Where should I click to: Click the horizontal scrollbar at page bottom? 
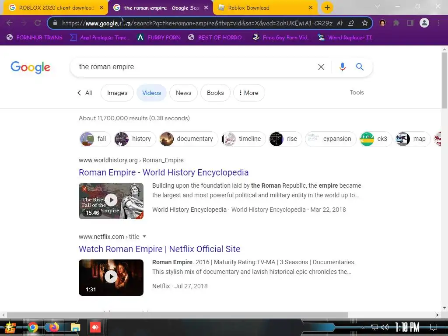point(177,315)
